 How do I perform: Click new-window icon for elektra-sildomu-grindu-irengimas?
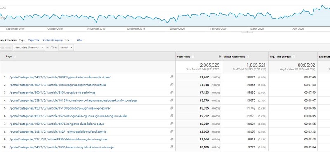click(x=172, y=139)
